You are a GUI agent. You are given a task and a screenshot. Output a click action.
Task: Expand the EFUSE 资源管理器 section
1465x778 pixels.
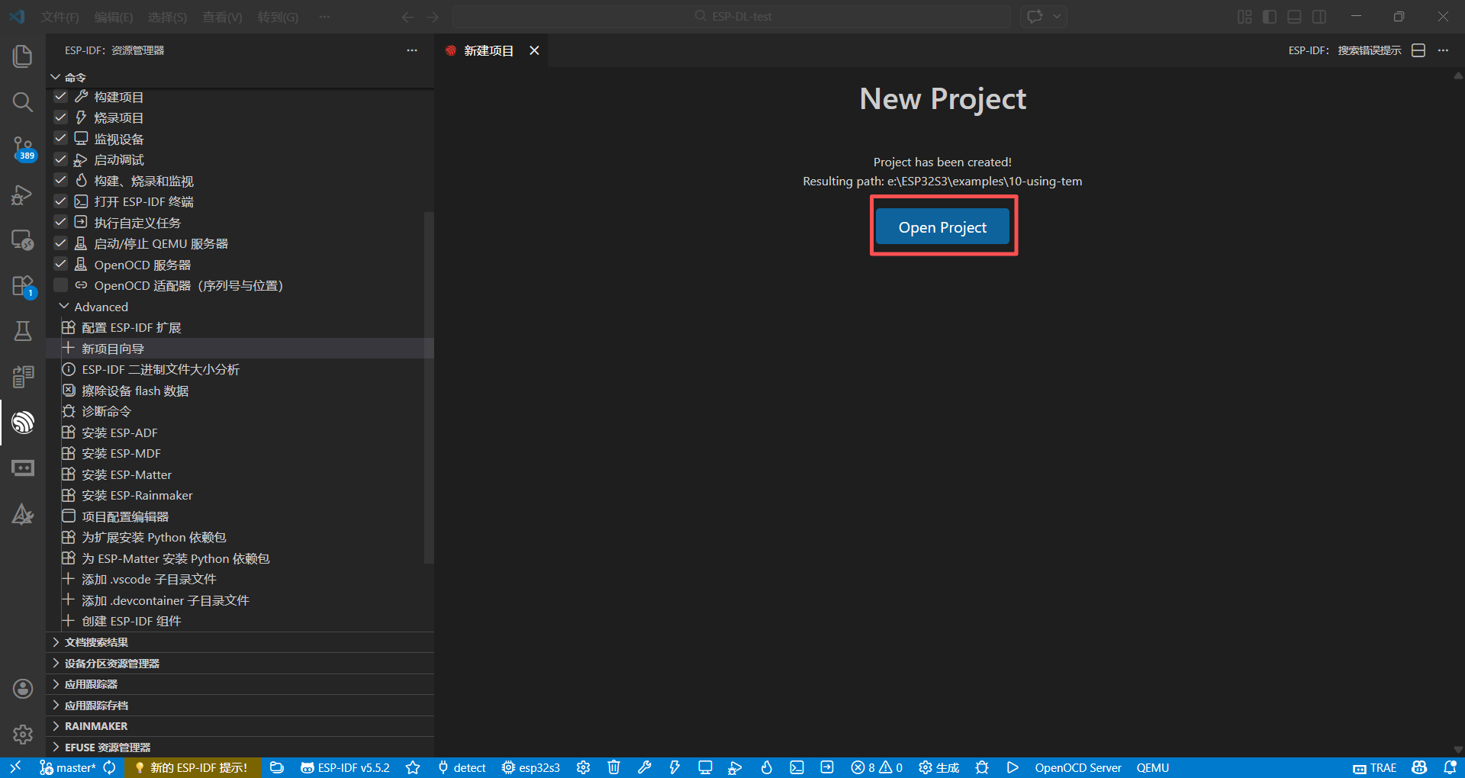click(240, 747)
